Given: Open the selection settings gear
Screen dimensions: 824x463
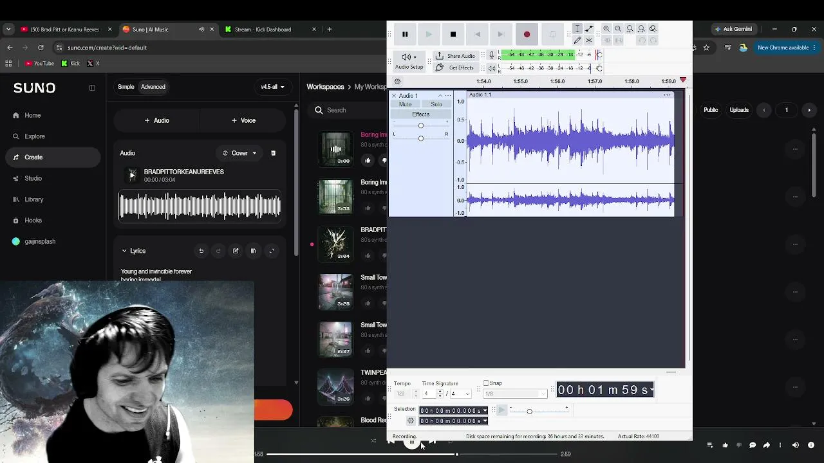Looking at the screenshot, I should coord(410,421).
